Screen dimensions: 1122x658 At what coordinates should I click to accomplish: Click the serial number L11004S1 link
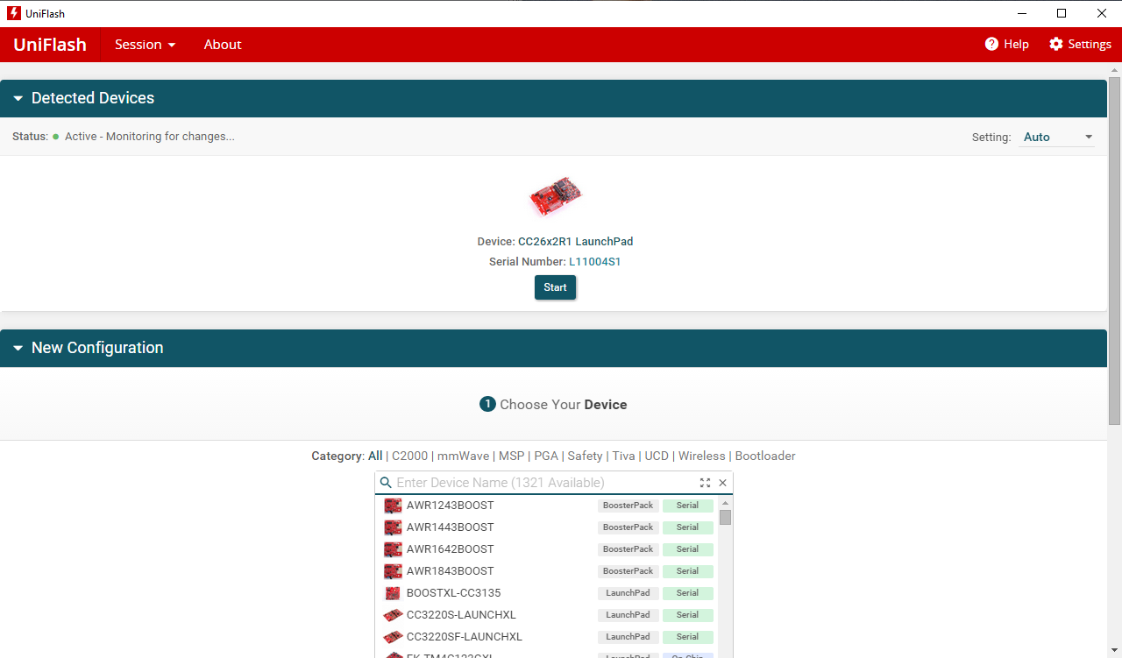coord(595,261)
